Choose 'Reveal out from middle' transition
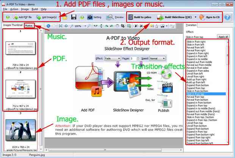Image resolution: width=235 pixels, height=158 pixels. click(x=199, y=65)
